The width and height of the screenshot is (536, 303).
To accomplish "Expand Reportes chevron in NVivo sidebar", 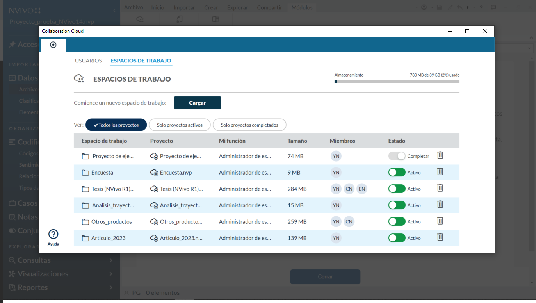I will tap(111, 288).
